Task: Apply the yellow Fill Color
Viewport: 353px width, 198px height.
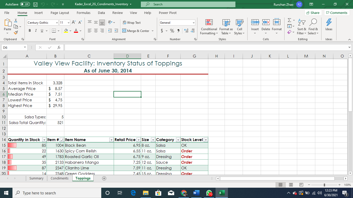Action: tap(66, 31)
